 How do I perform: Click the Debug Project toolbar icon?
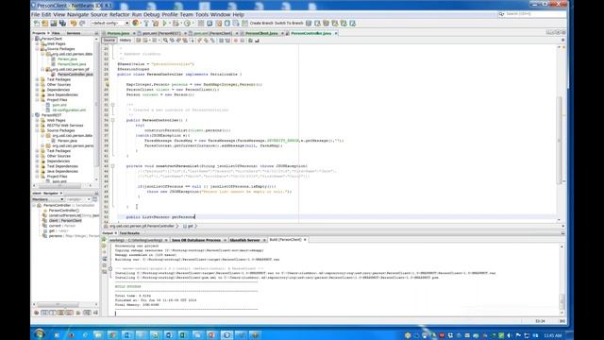click(x=176, y=23)
